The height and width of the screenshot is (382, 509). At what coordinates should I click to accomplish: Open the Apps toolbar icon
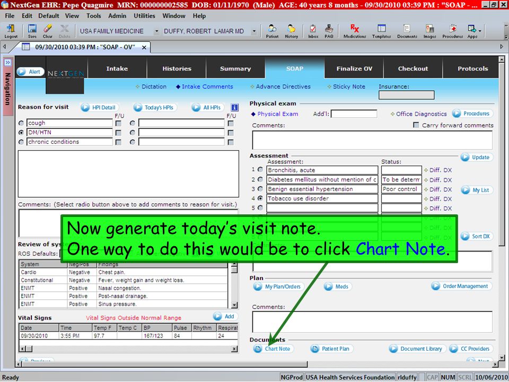tap(472, 31)
